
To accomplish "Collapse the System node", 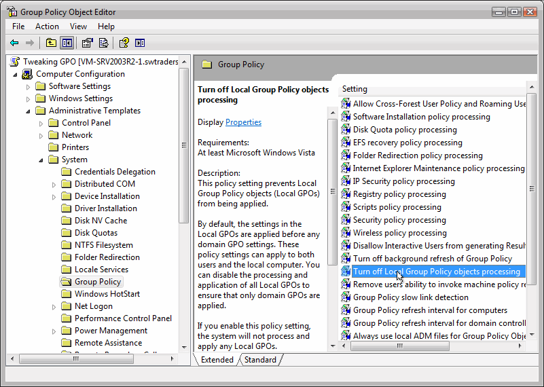I will pyautogui.click(x=41, y=160).
